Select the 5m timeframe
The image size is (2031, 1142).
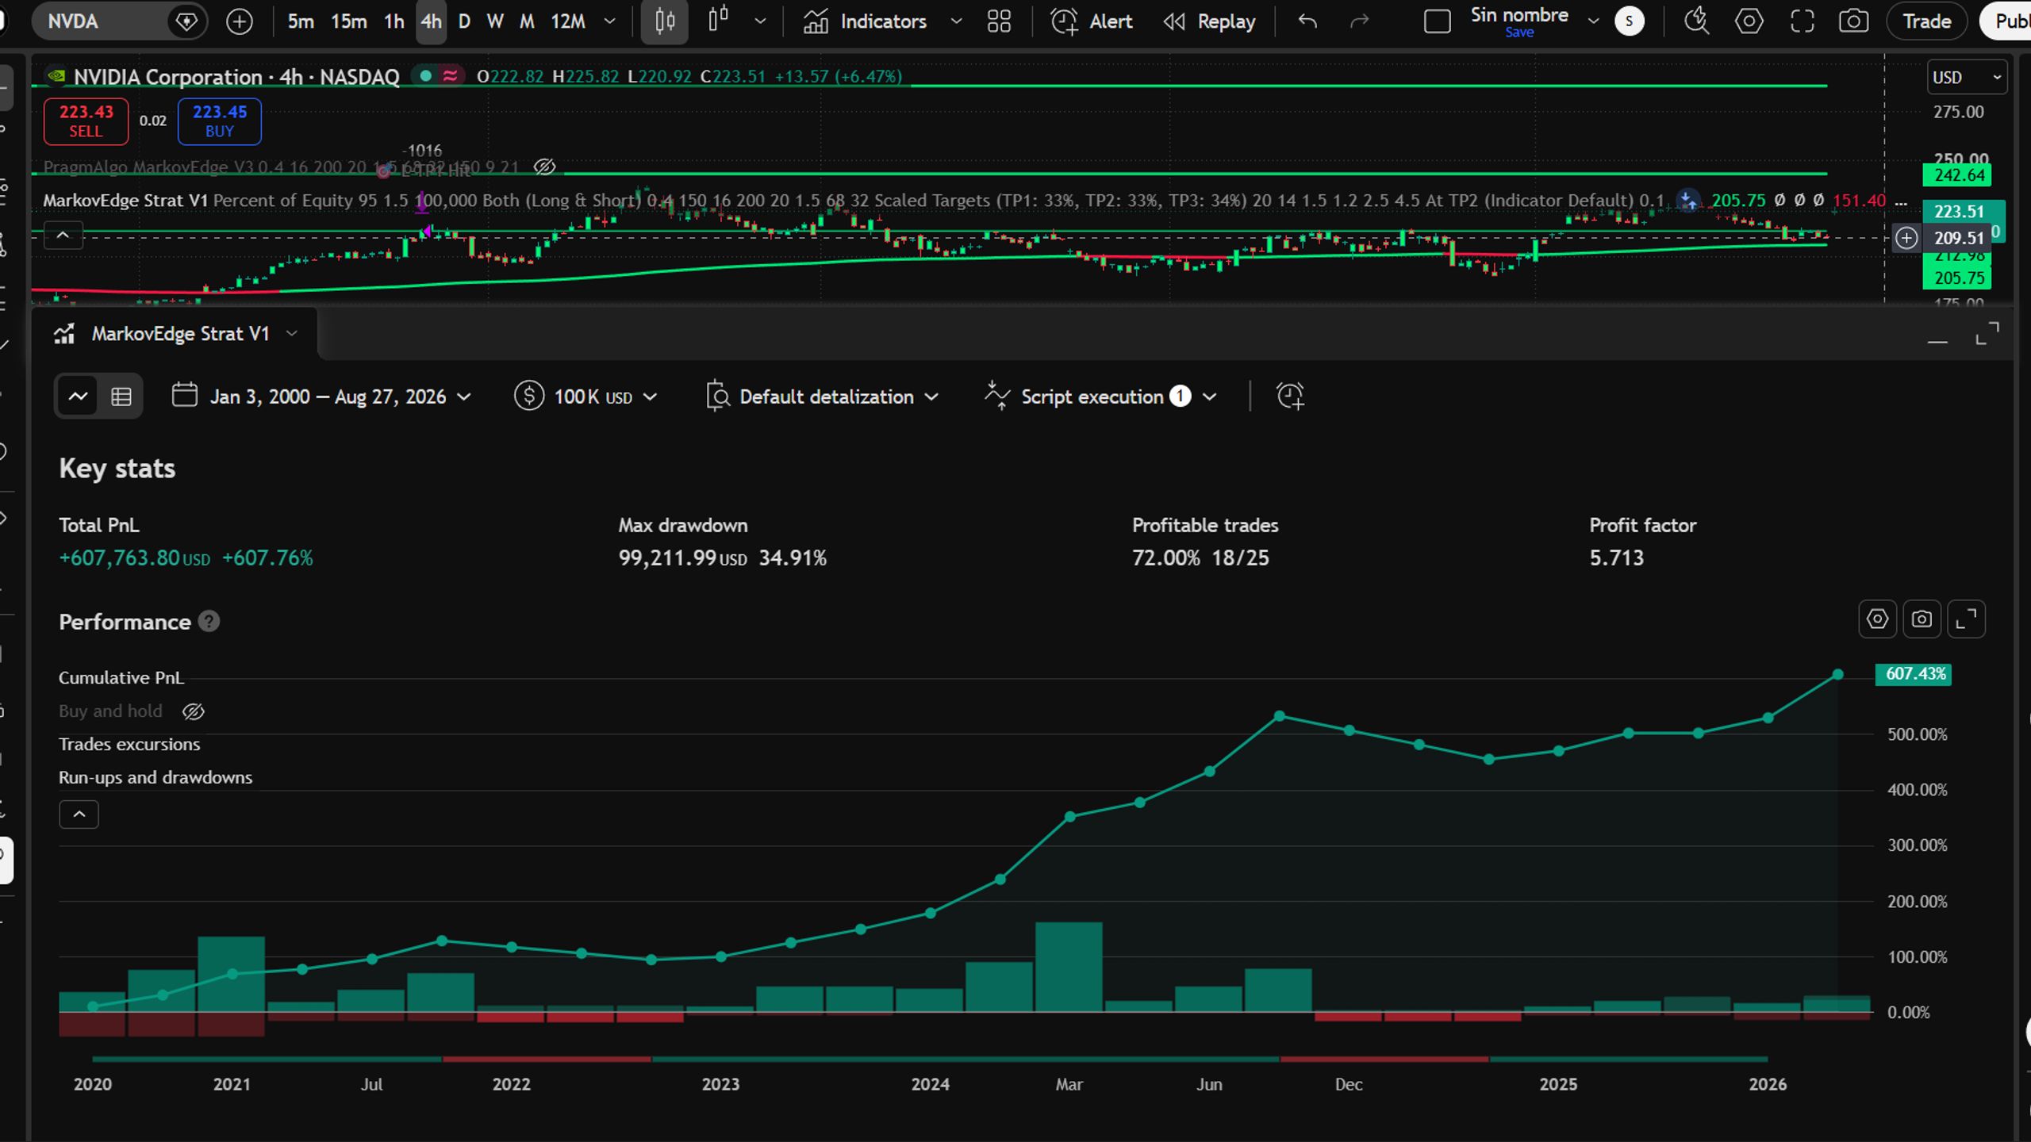click(301, 21)
